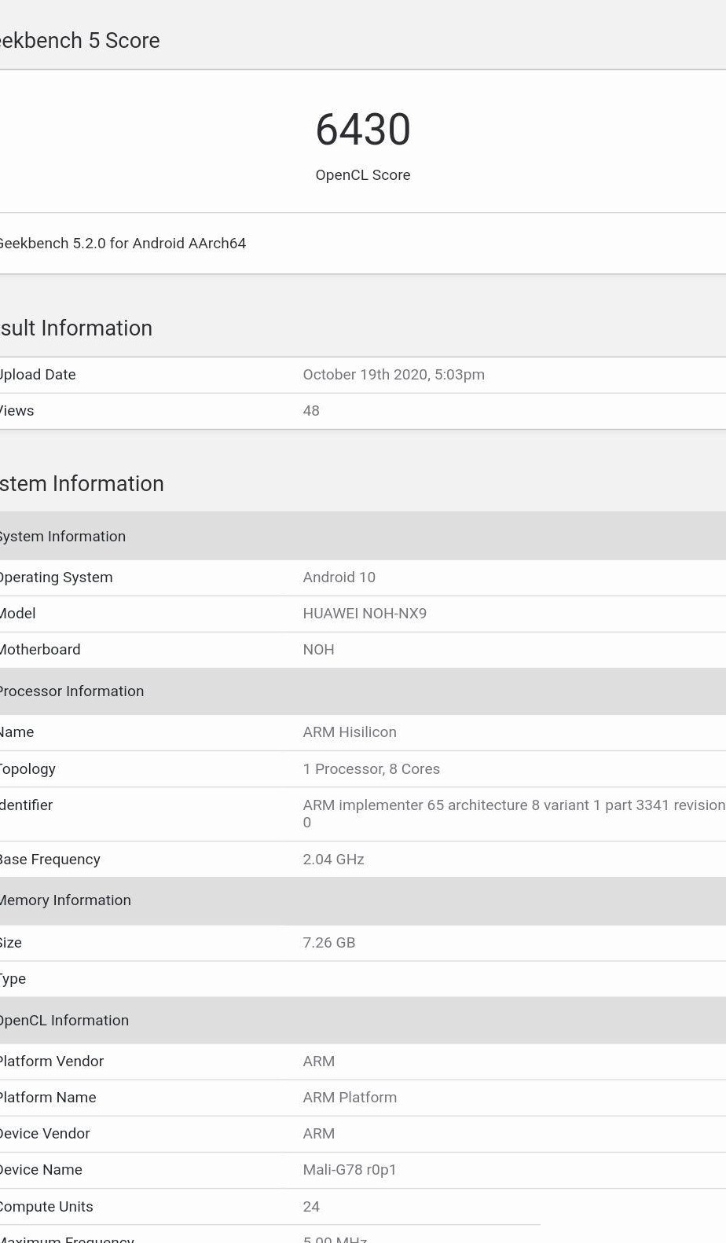Click the Mali-G78 r0p1 device name
726x1243 pixels.
350,1170
